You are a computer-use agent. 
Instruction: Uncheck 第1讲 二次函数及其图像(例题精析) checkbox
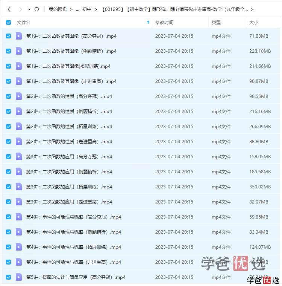point(8,51)
